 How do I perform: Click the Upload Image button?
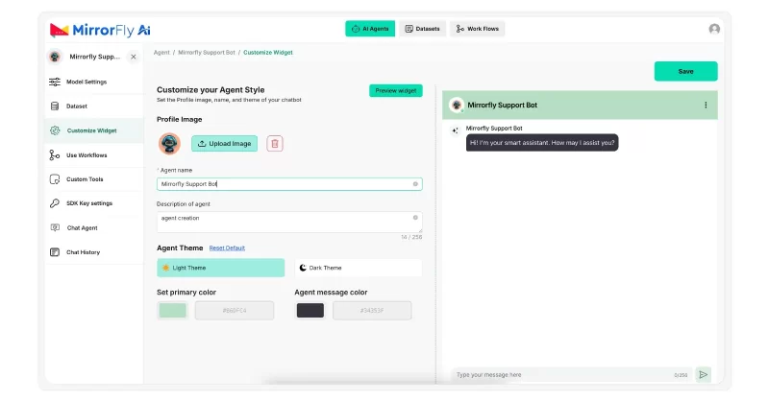(224, 144)
